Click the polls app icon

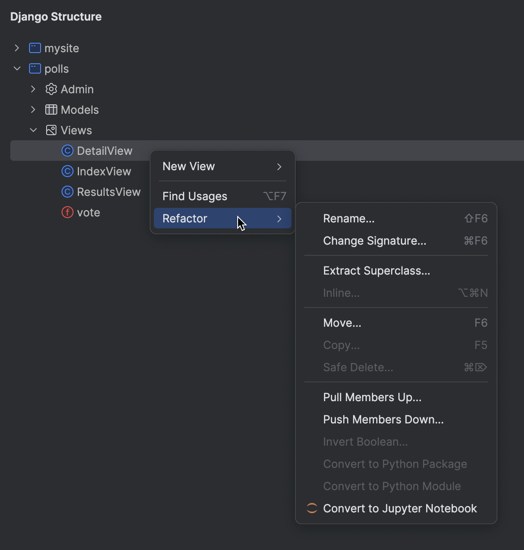[x=34, y=68]
